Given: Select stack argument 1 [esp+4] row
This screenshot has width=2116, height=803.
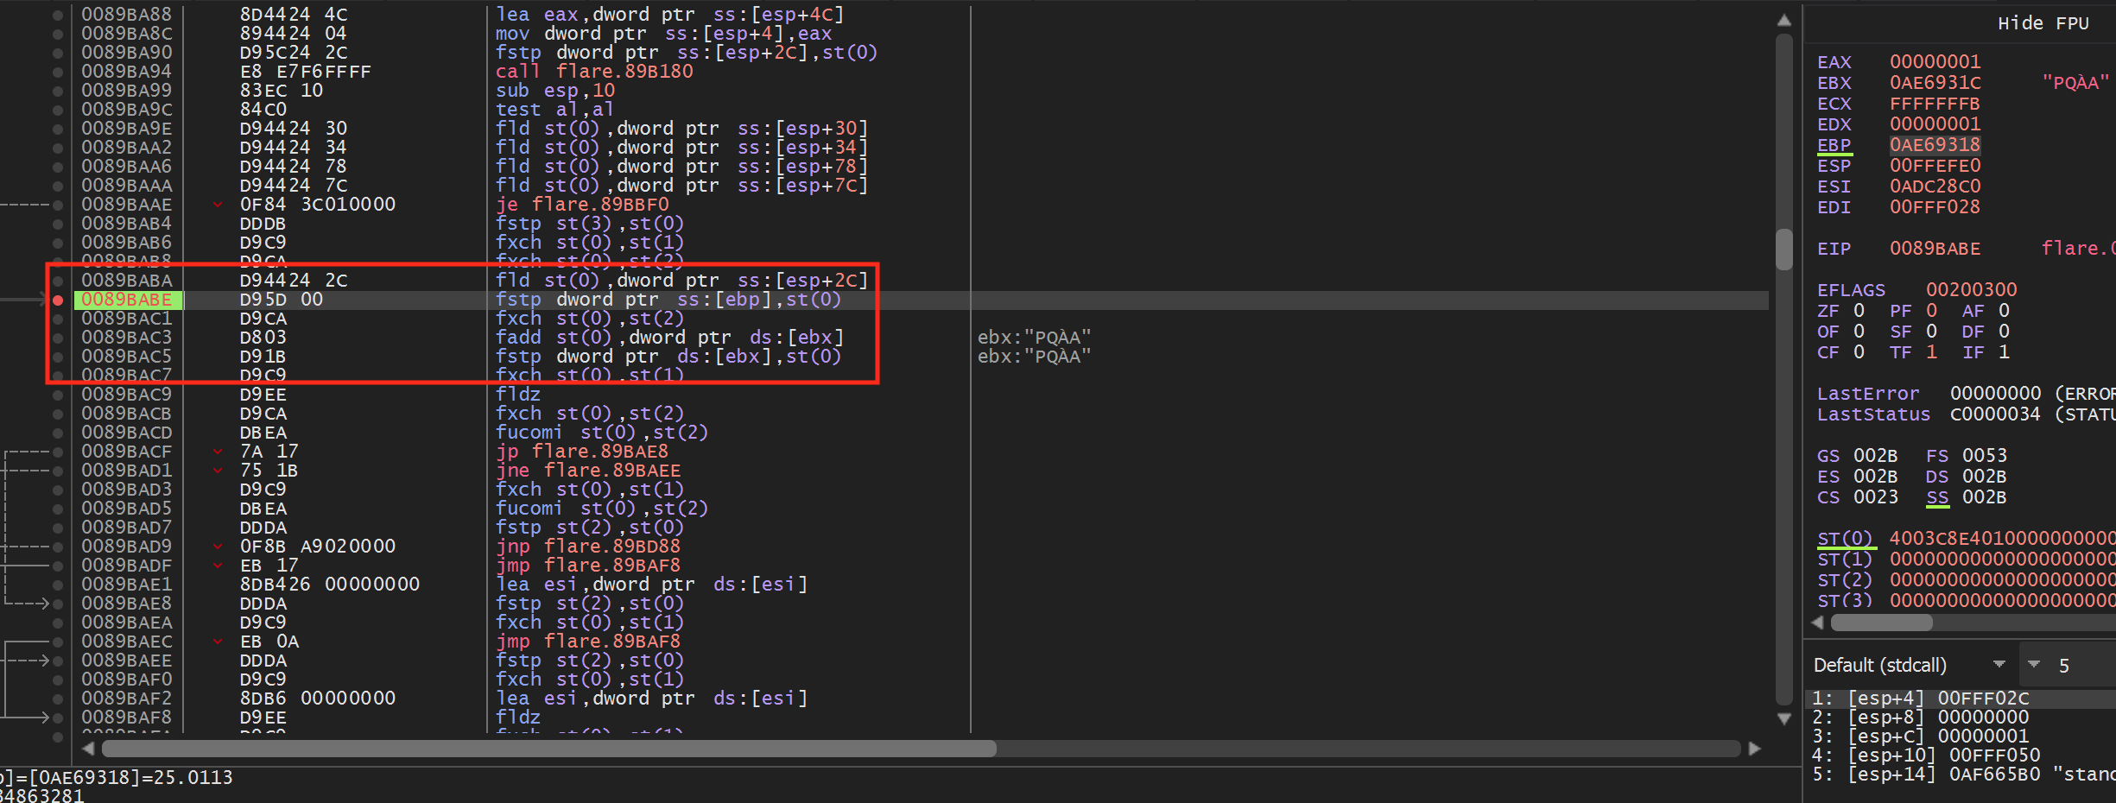Looking at the screenshot, I should click(x=1959, y=699).
